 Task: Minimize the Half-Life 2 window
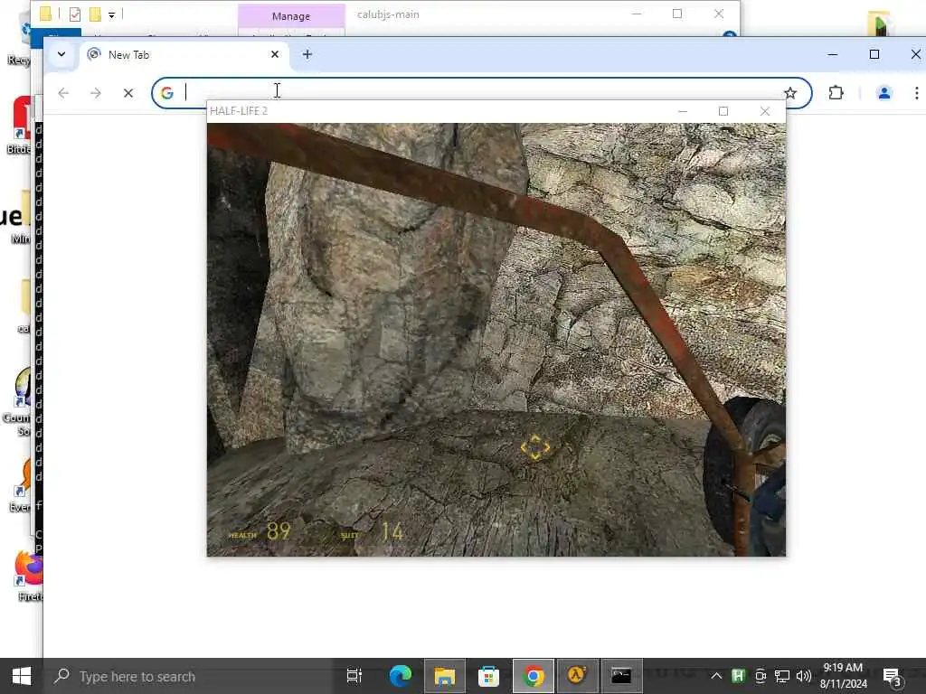pyautogui.click(x=683, y=111)
